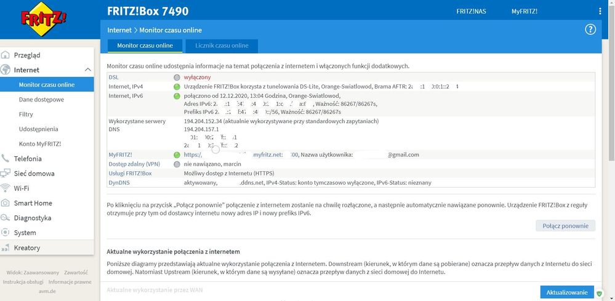Open the three-dot options menu
Image resolution: width=615 pixels, height=301 pixels.
(x=600, y=11)
